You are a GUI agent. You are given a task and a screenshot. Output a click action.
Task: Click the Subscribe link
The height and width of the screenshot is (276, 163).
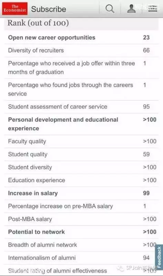click(x=49, y=9)
